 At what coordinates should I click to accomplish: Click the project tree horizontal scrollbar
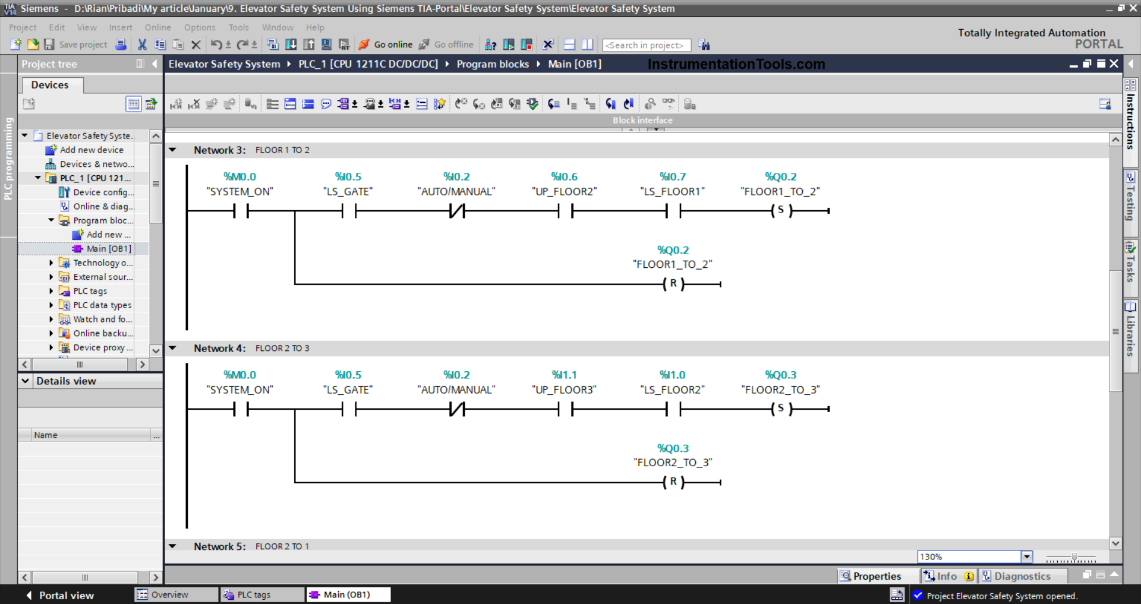[x=80, y=364]
